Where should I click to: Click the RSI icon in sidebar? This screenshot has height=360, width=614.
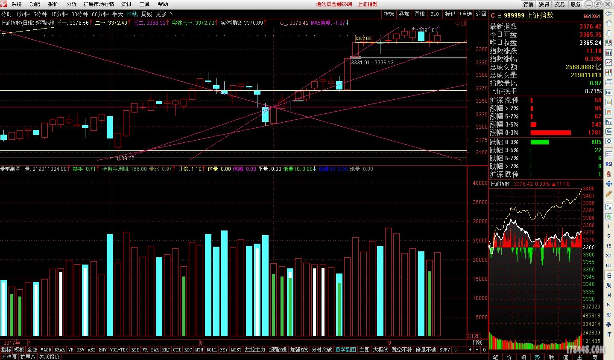[x=609, y=164]
